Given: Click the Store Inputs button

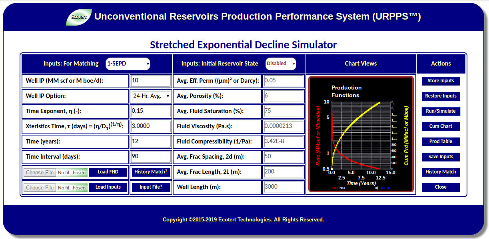Looking at the screenshot, I should [441, 81].
